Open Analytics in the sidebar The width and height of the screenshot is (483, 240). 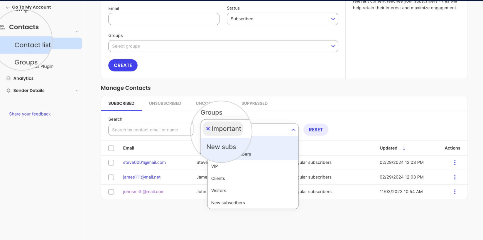pos(23,78)
